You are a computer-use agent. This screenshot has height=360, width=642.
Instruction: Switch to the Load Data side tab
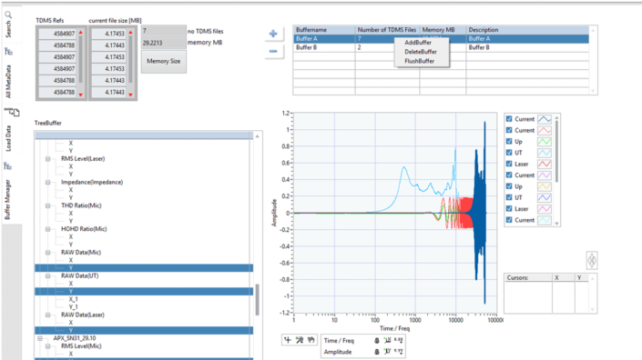[8, 138]
